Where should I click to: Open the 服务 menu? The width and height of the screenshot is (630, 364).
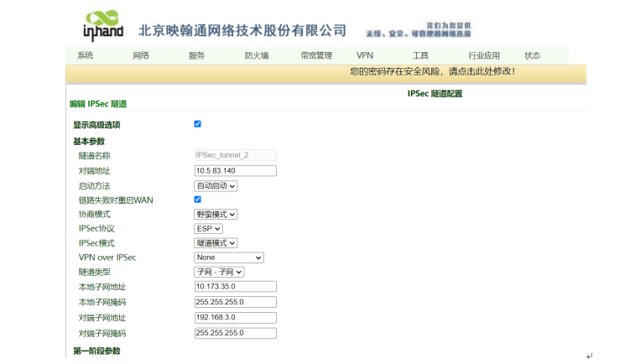tap(196, 55)
